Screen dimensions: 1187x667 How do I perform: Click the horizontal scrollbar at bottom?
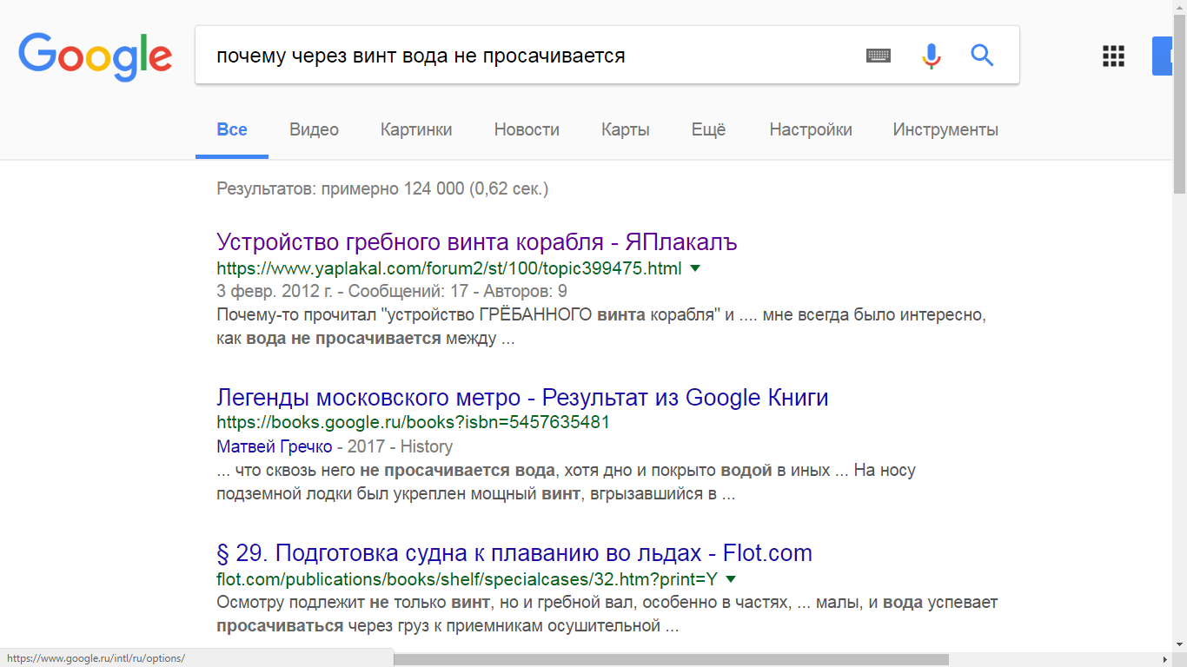coord(672,659)
